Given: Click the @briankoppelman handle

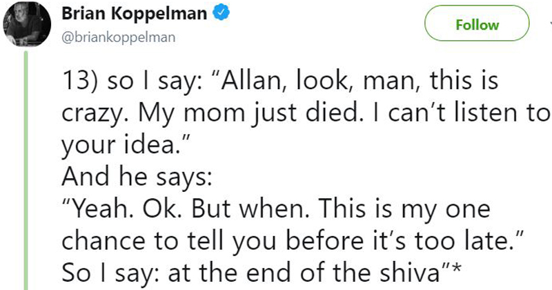Looking at the screenshot, I should coord(119,37).
